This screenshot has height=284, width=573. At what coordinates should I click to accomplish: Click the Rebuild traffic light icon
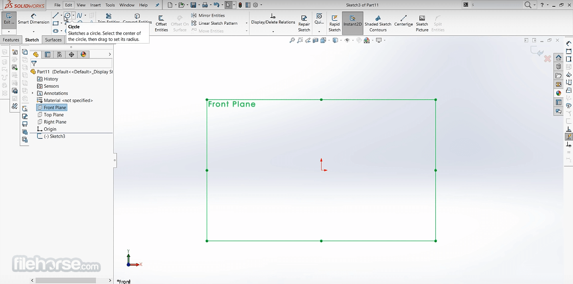tap(240, 5)
